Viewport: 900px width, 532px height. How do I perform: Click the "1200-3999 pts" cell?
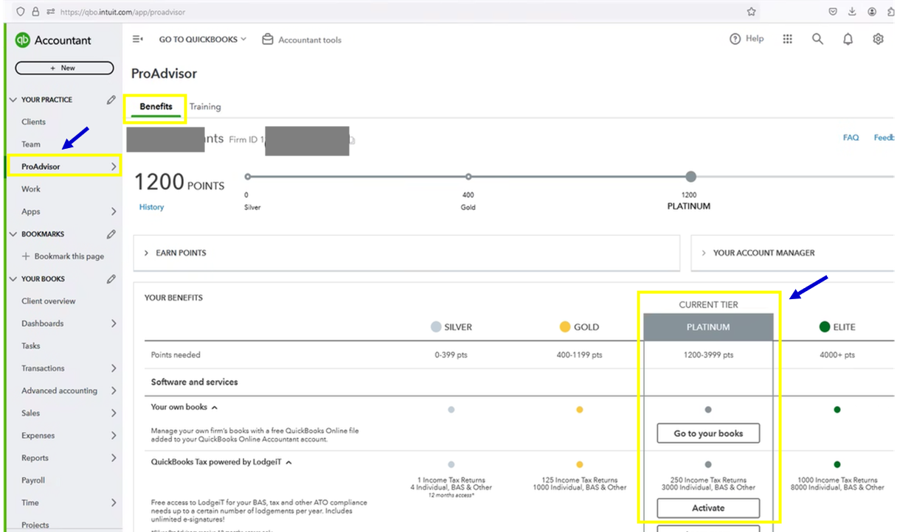(708, 355)
